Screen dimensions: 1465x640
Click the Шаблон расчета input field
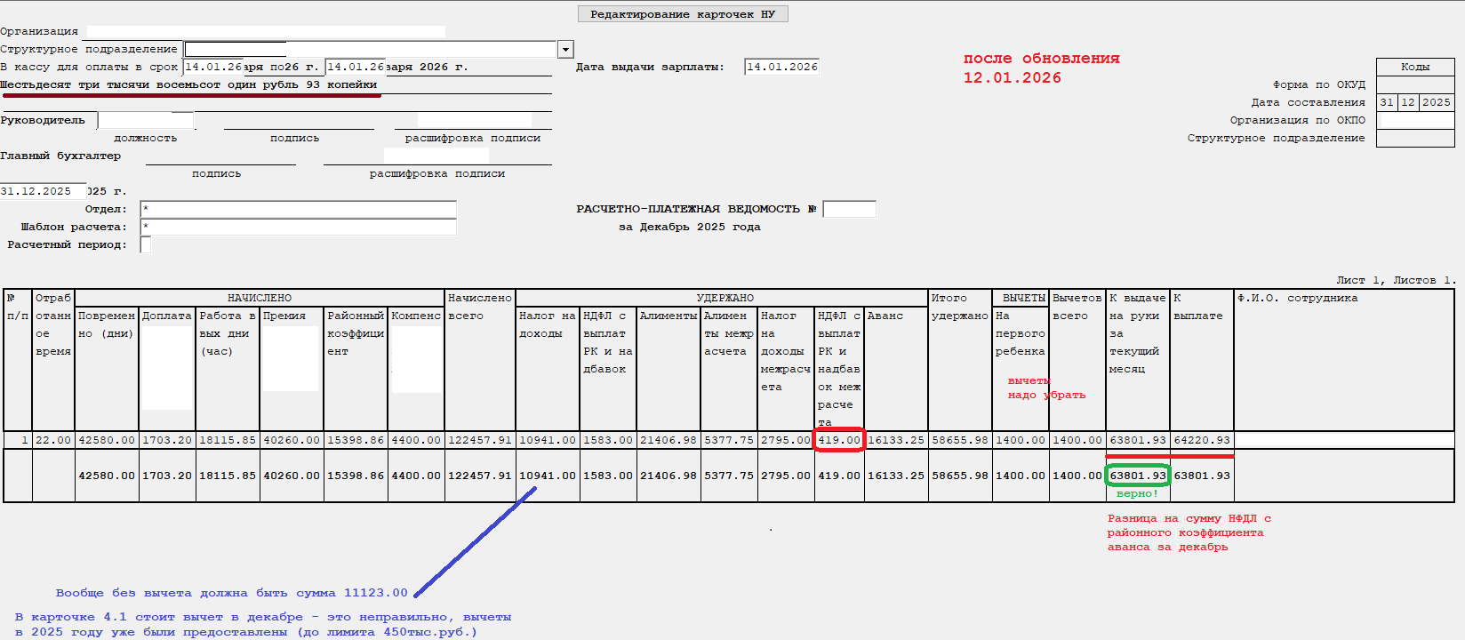[299, 228]
